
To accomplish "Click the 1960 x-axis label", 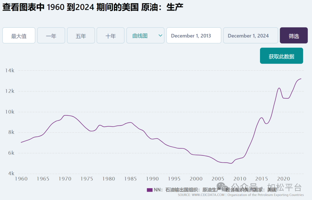I will (x=21, y=179).
